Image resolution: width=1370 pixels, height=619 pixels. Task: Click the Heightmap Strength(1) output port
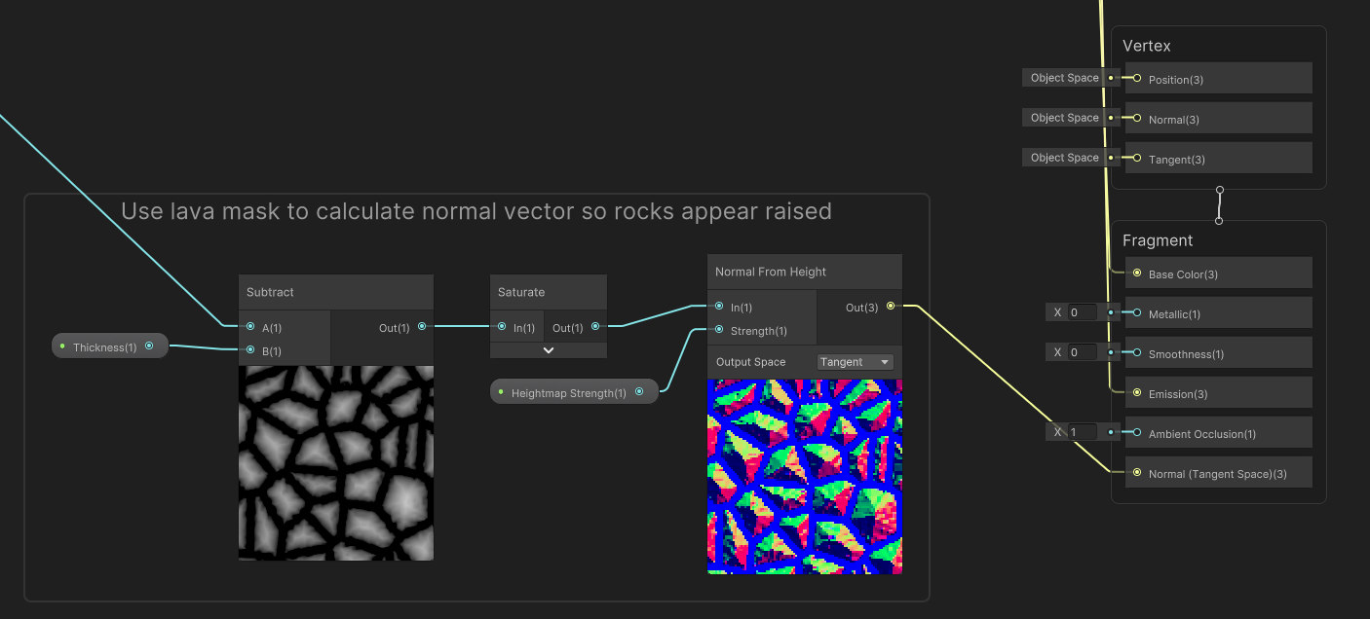click(640, 390)
